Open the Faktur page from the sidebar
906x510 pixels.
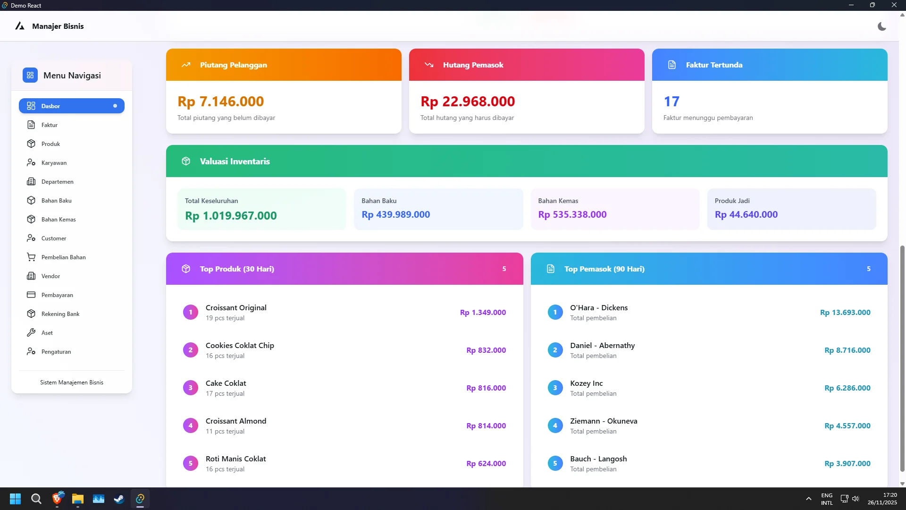(x=50, y=125)
